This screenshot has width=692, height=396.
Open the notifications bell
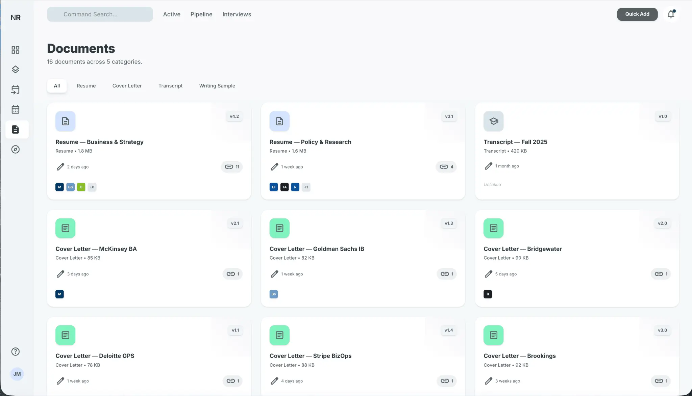[671, 14]
